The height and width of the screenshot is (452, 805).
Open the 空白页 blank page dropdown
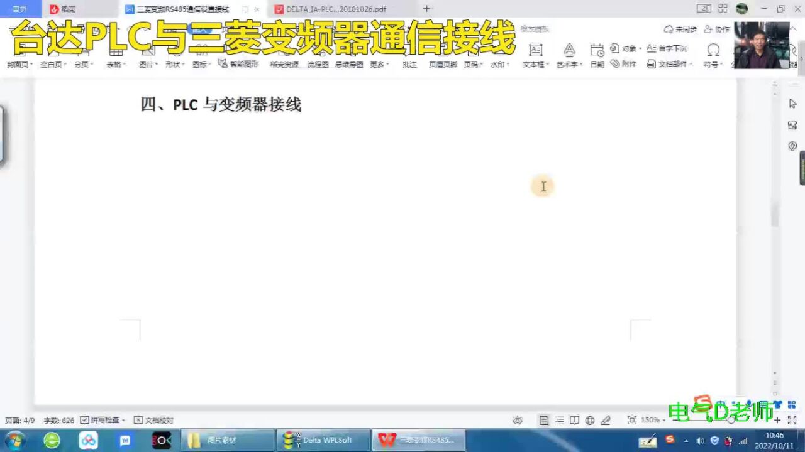53,64
